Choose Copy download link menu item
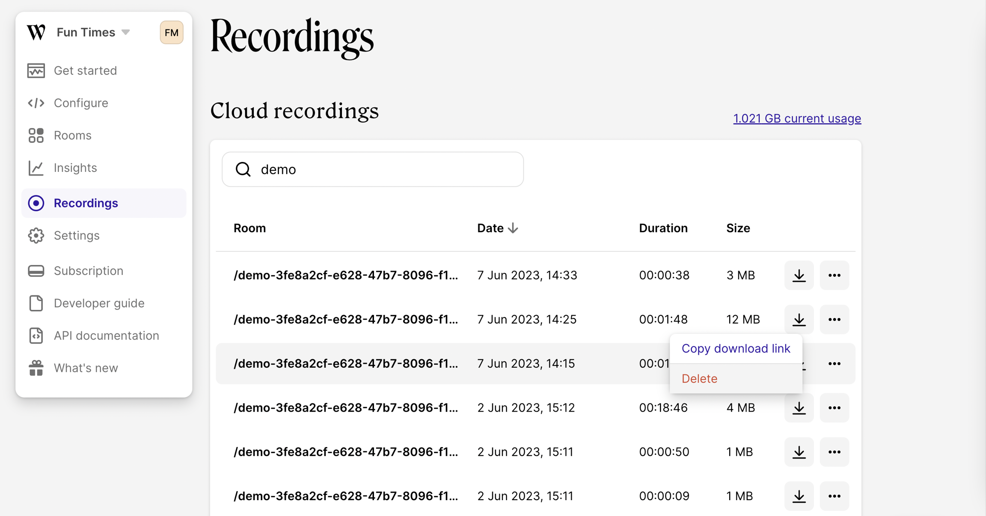 click(736, 348)
